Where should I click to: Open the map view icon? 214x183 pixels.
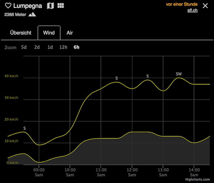click(x=50, y=6)
